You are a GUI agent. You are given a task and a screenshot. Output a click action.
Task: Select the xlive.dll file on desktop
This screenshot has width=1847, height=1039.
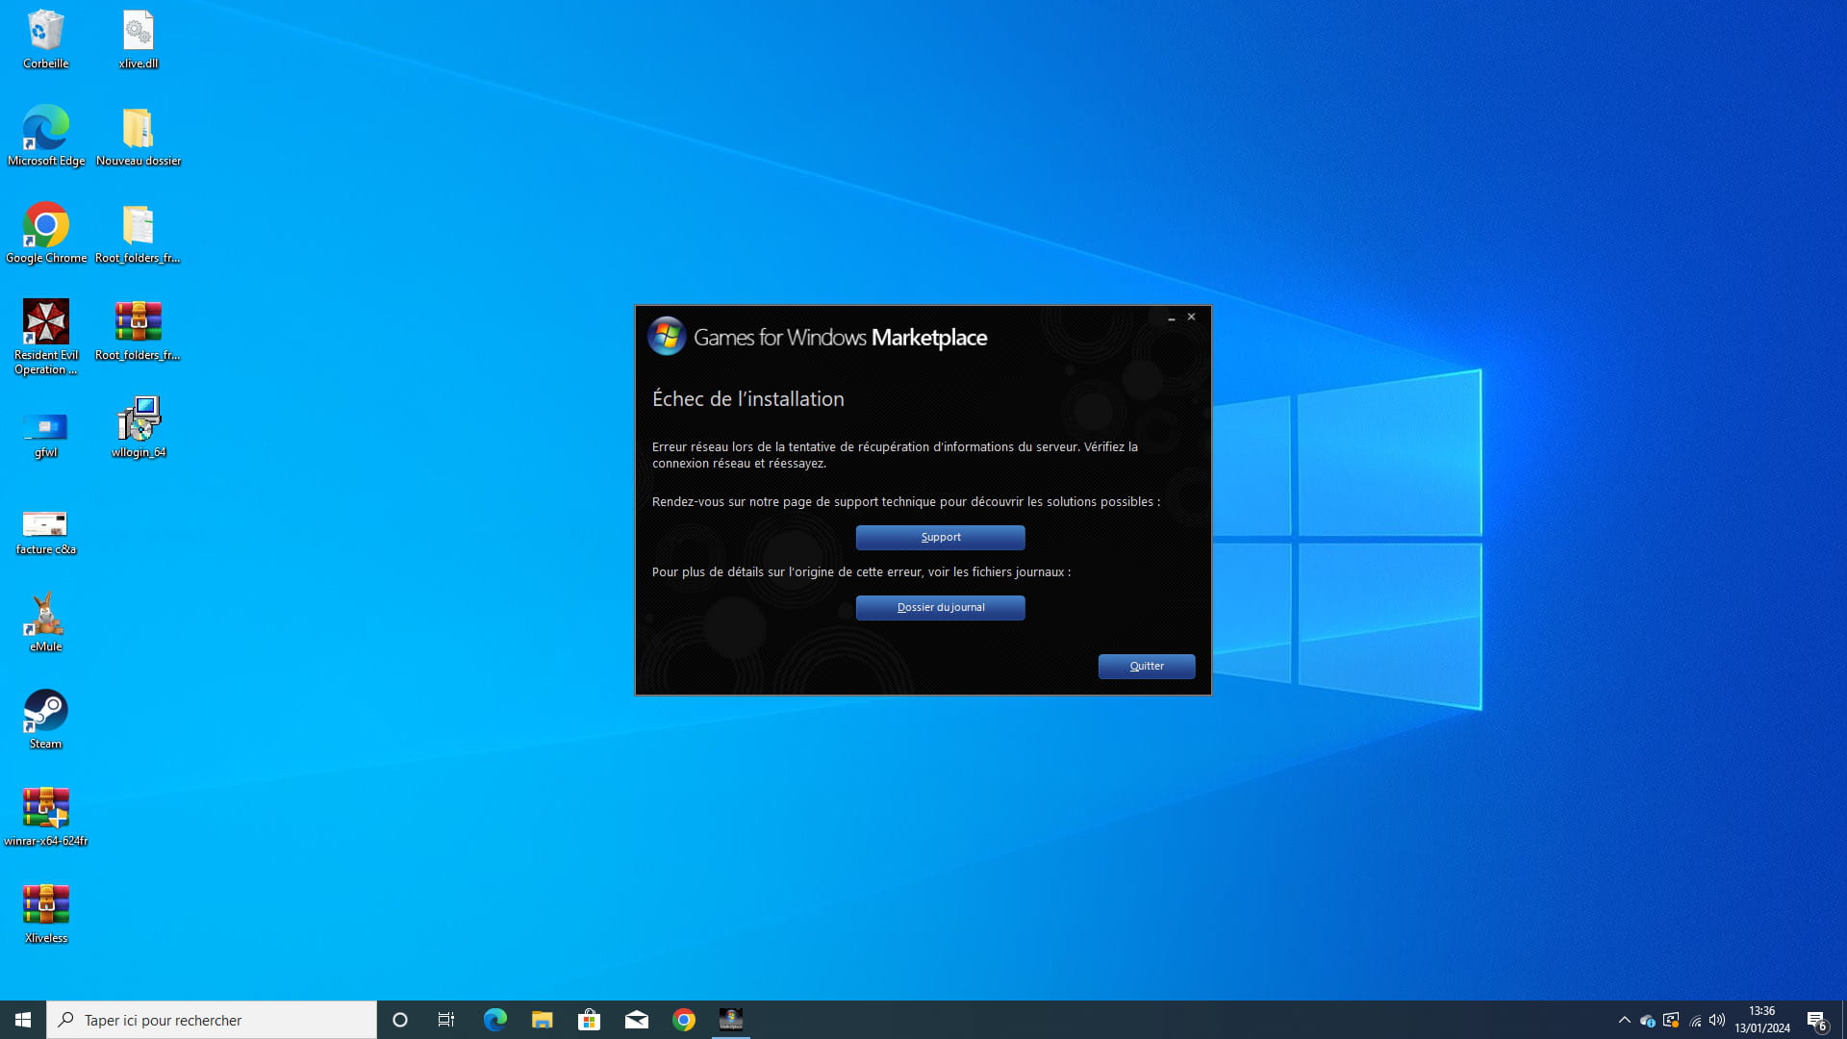(139, 38)
